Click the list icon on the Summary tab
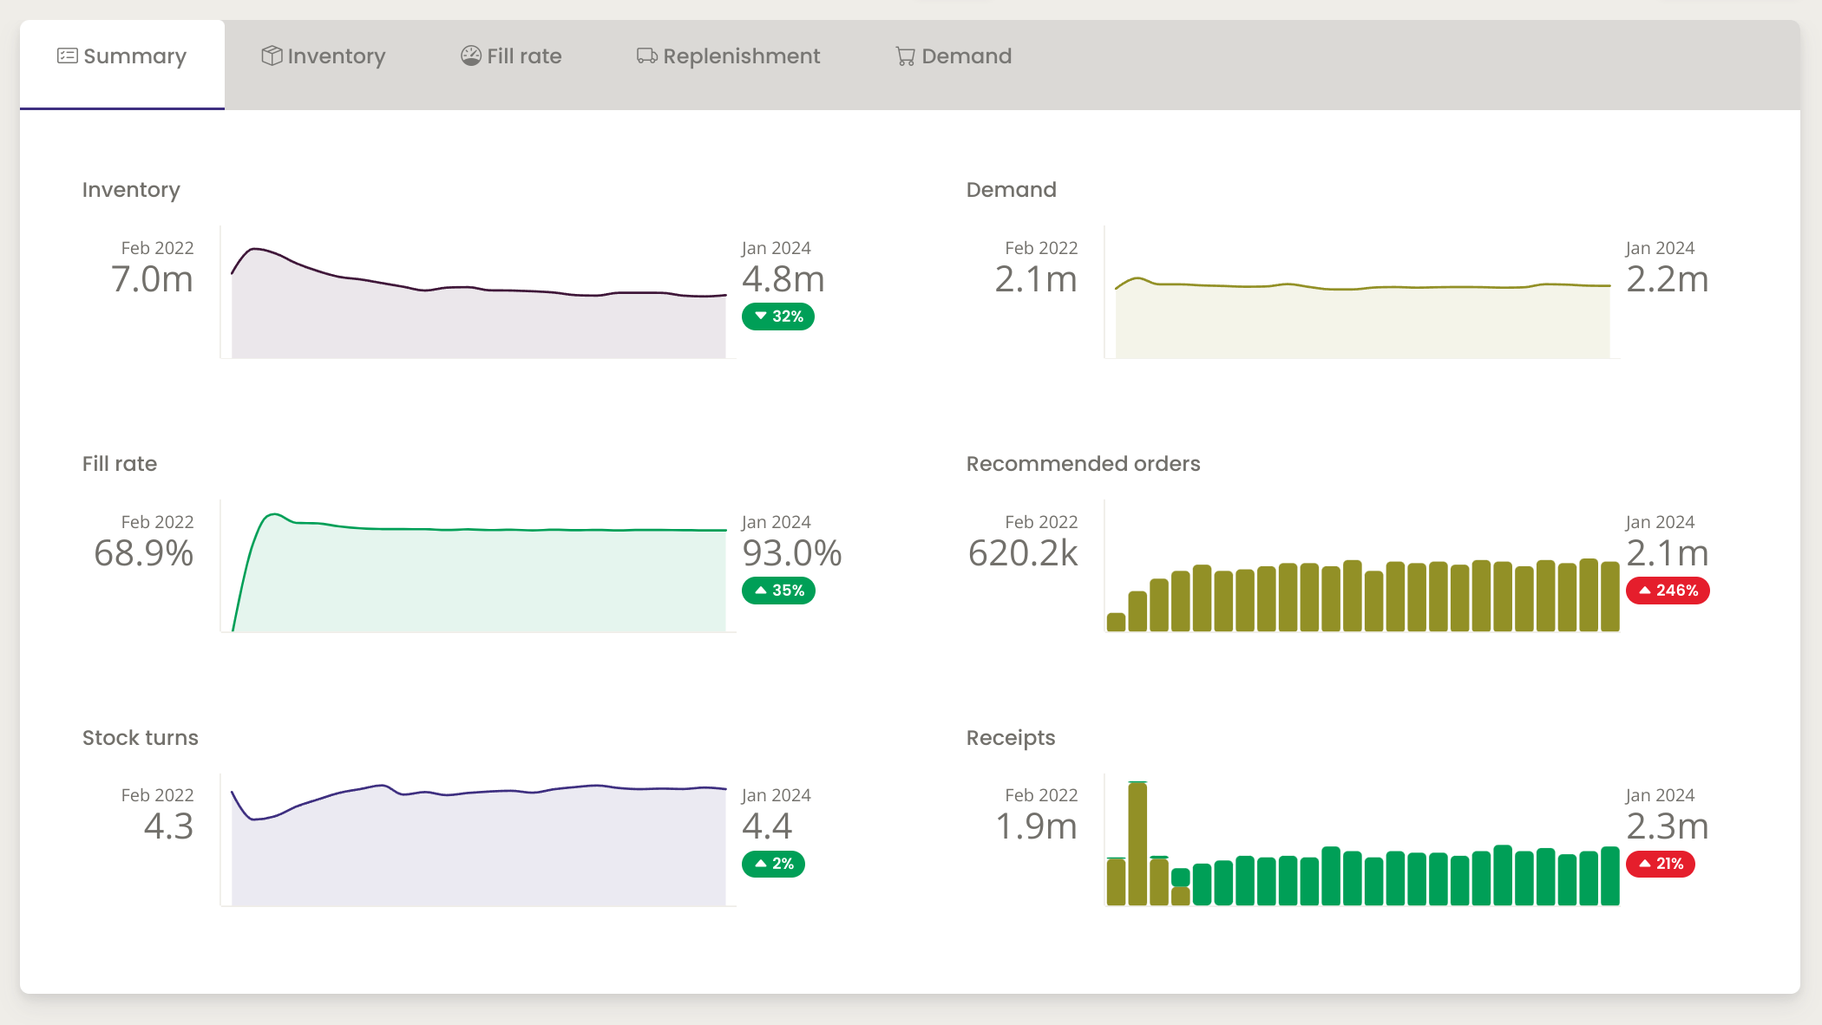The image size is (1822, 1025). tap(66, 55)
